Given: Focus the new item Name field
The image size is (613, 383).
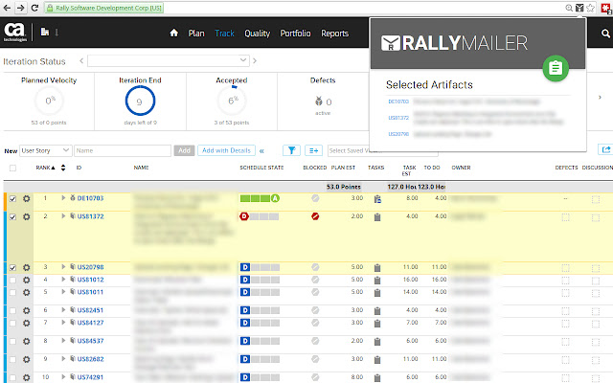Looking at the screenshot, I should pos(123,150).
